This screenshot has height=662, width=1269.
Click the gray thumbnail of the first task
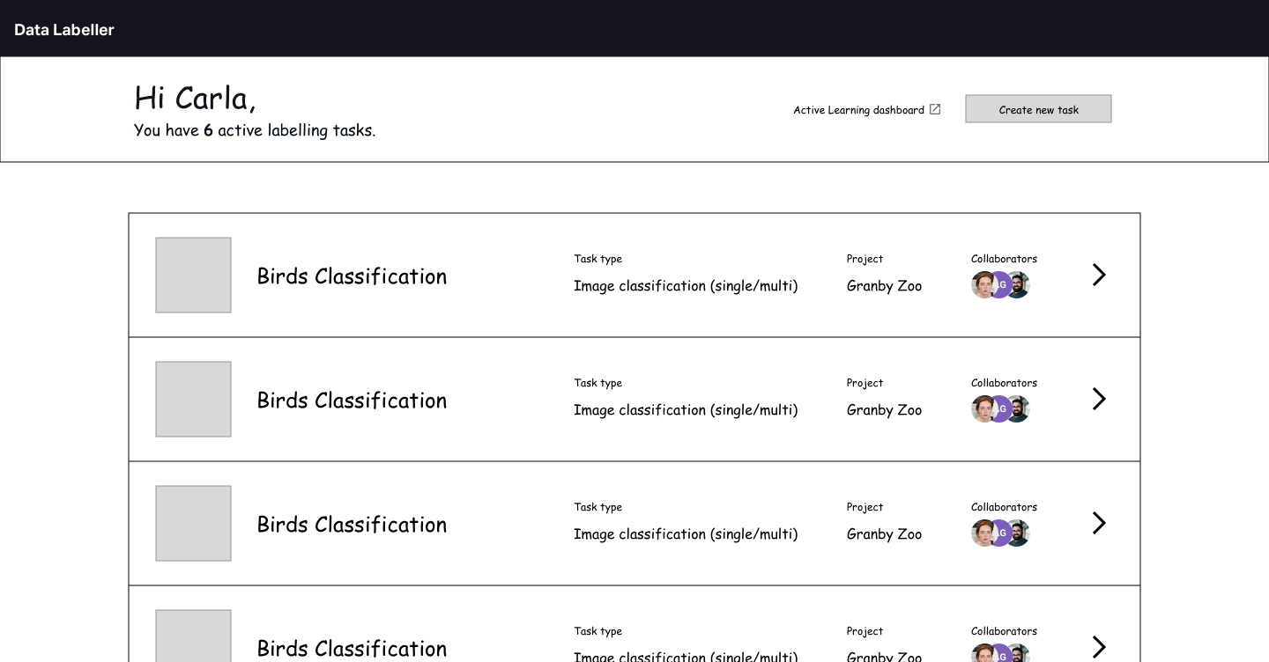pyautogui.click(x=193, y=275)
